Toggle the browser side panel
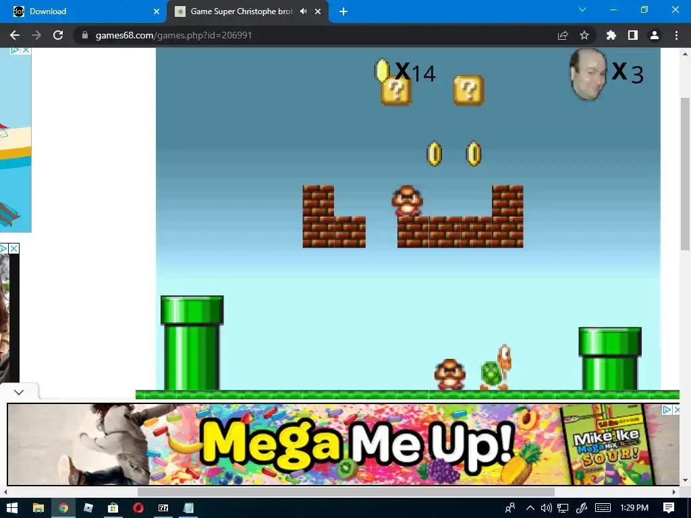This screenshot has height=518, width=691. (633, 35)
